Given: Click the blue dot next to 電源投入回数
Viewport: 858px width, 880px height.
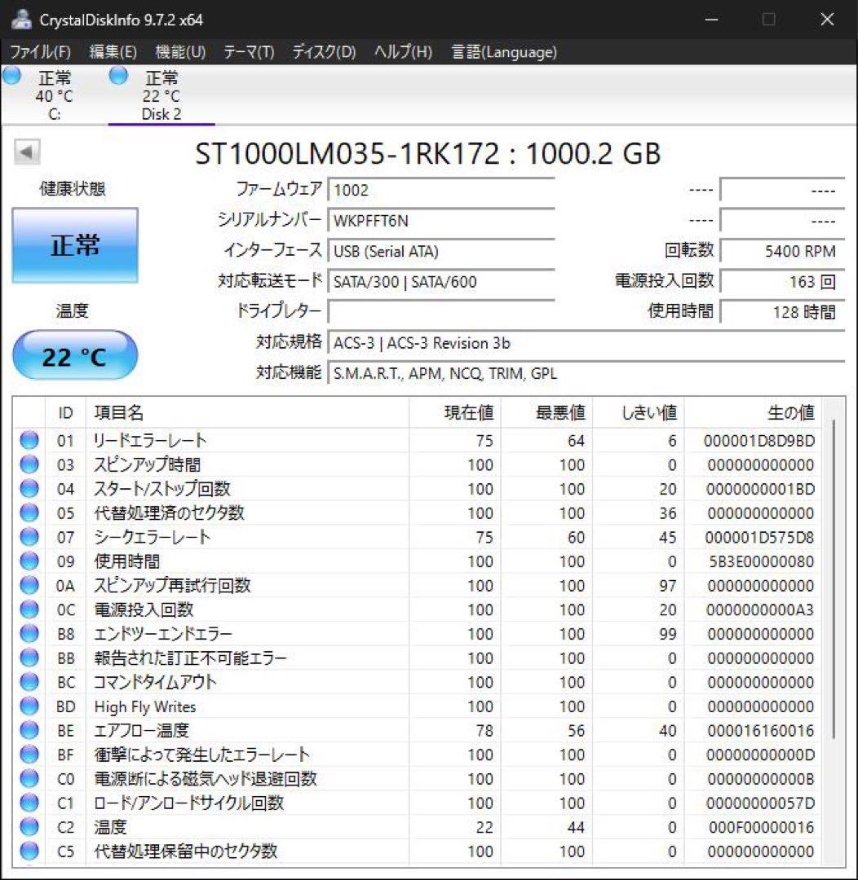Looking at the screenshot, I should (29, 609).
